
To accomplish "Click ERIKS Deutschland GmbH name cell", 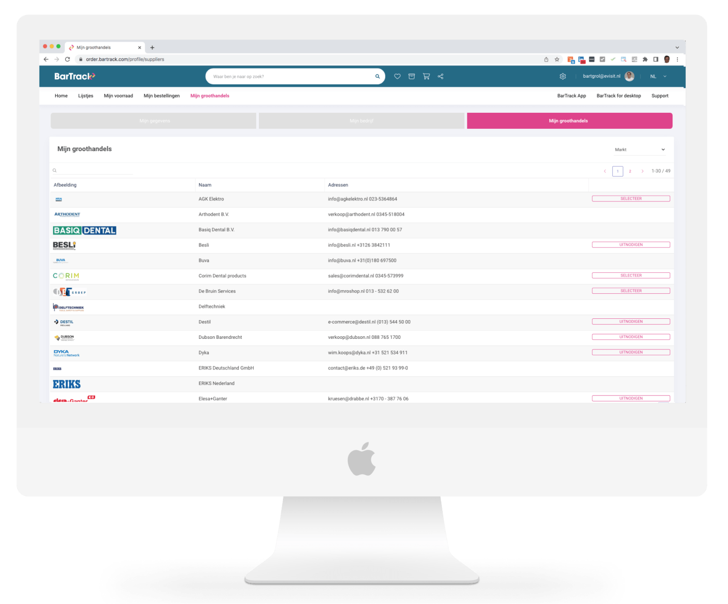I will (226, 368).
